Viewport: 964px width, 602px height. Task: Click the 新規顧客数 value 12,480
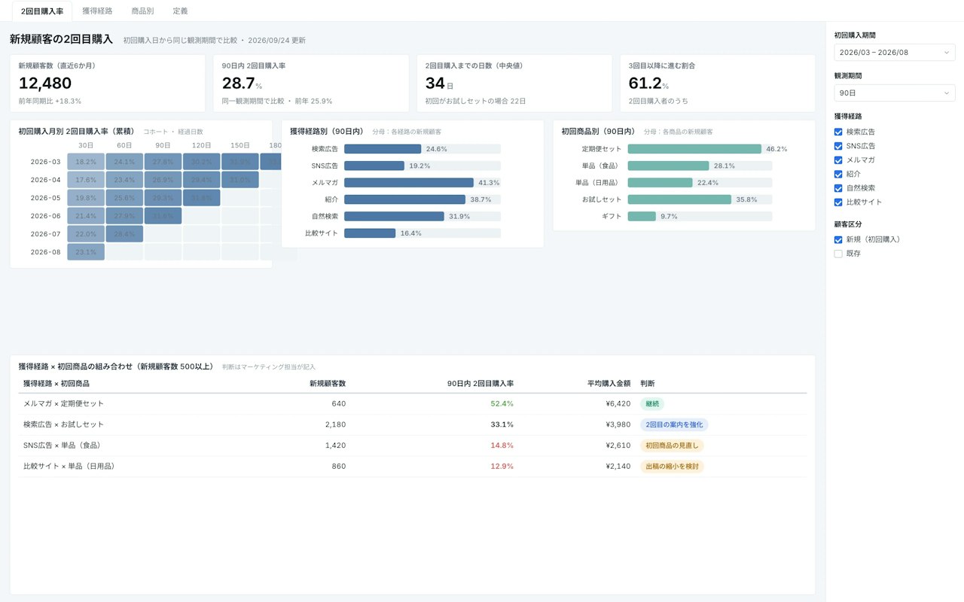pos(45,84)
